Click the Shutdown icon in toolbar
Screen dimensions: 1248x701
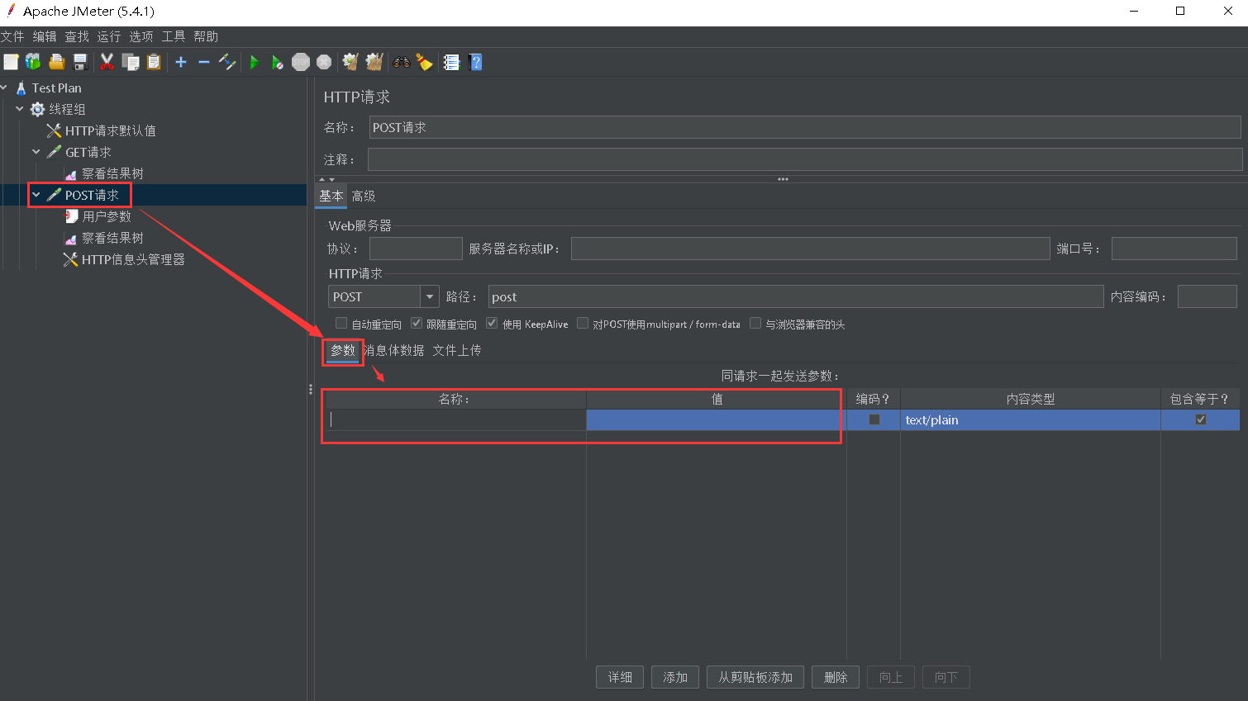pos(324,62)
